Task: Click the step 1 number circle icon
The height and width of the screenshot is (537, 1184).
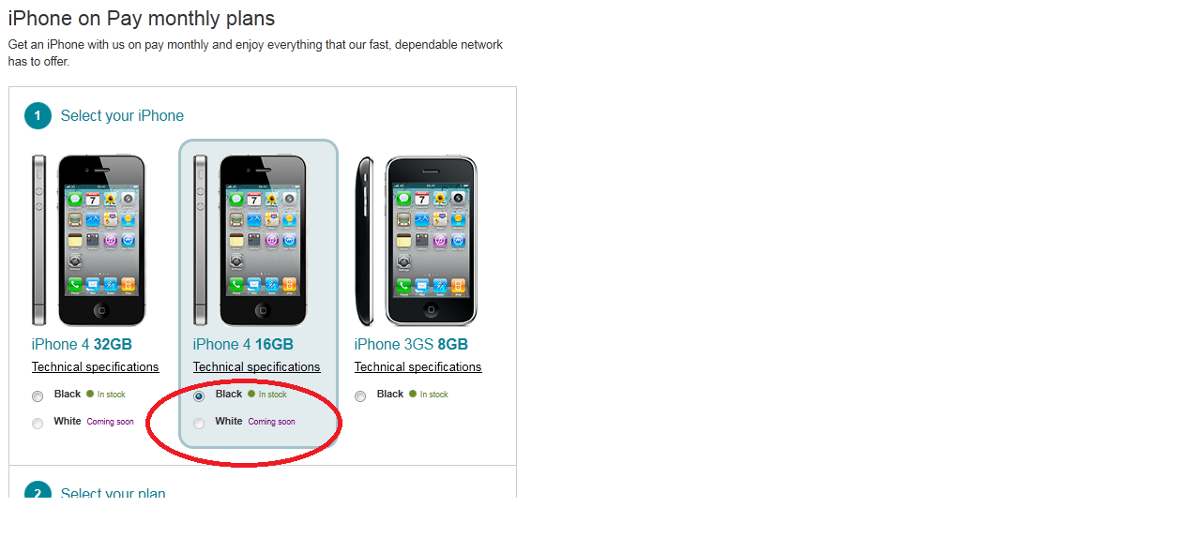Action: click(x=38, y=116)
